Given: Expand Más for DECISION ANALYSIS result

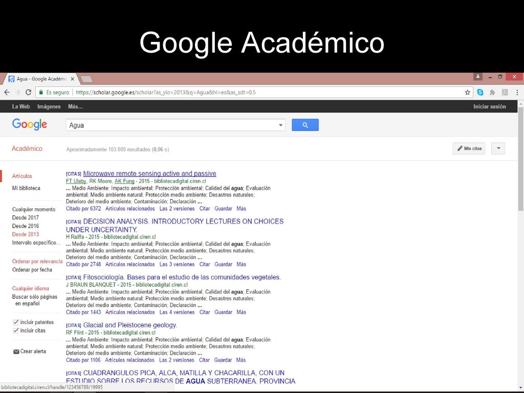Looking at the screenshot, I should coord(242,265).
